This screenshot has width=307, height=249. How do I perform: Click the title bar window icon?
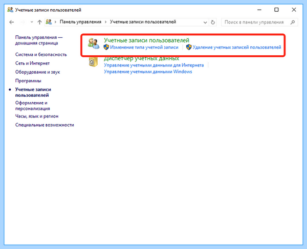coord(10,10)
